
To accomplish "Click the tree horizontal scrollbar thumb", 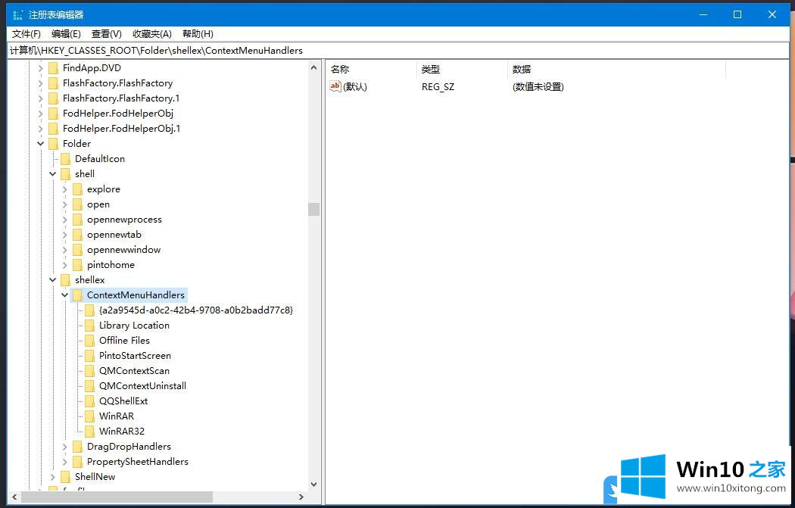I will coord(117,497).
